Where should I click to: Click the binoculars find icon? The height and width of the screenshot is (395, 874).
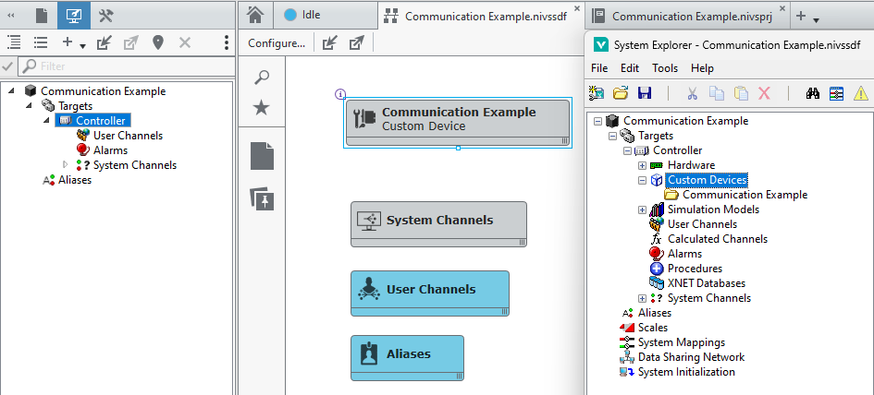point(813,93)
